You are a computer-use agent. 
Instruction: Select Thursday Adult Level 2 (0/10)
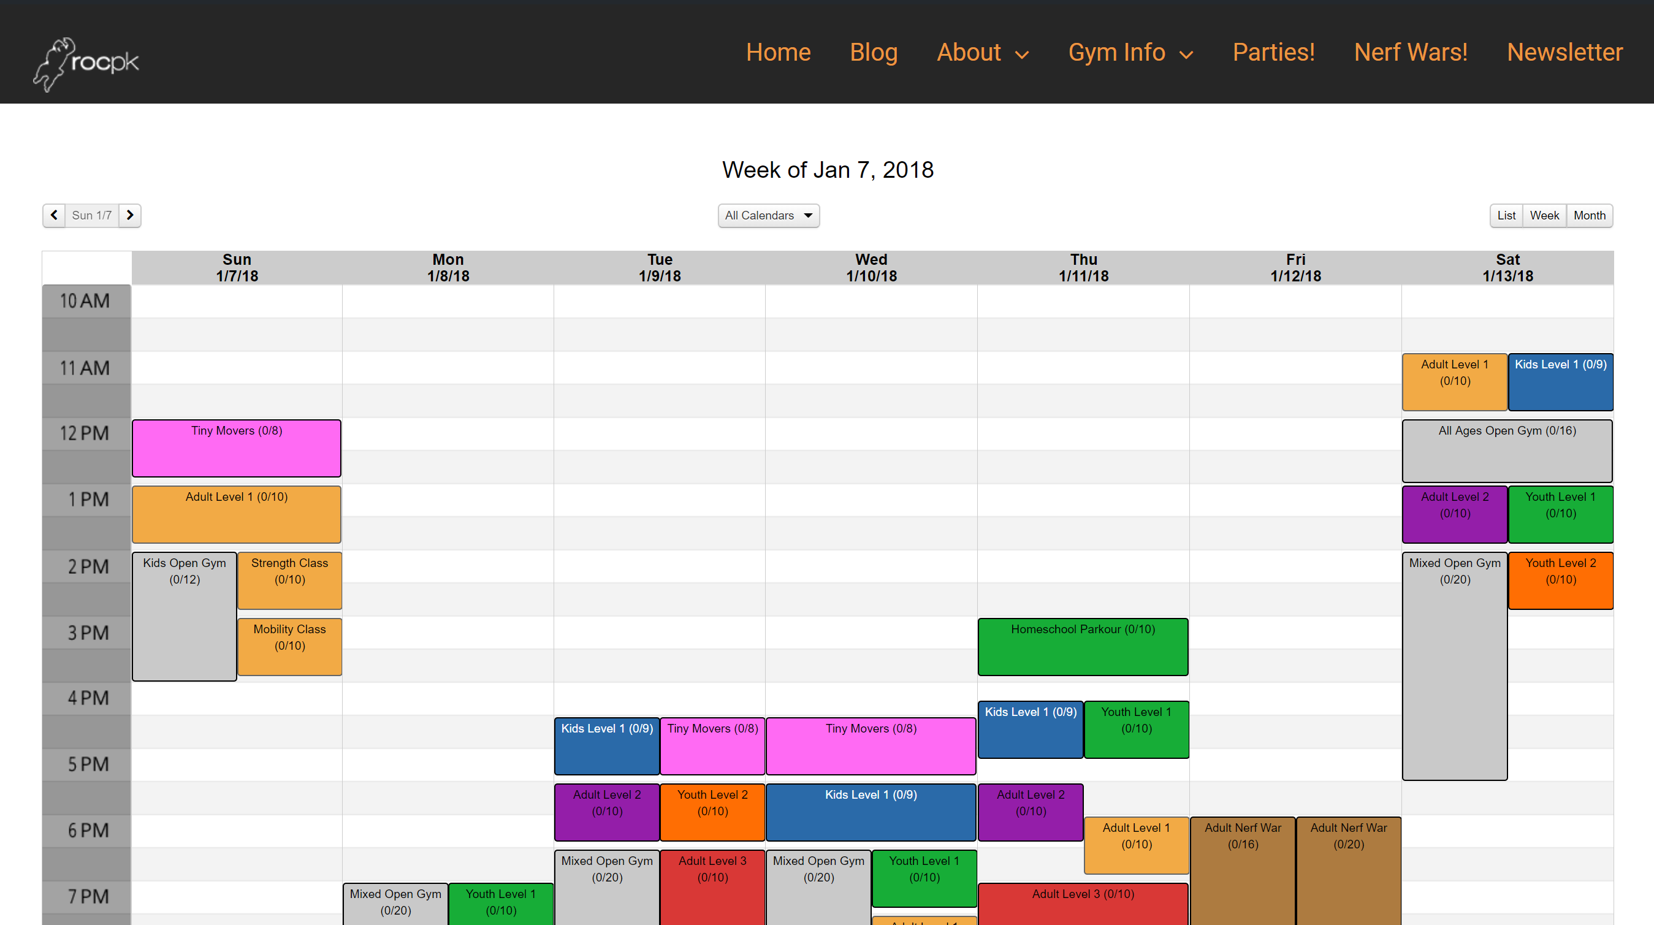[1031, 812]
